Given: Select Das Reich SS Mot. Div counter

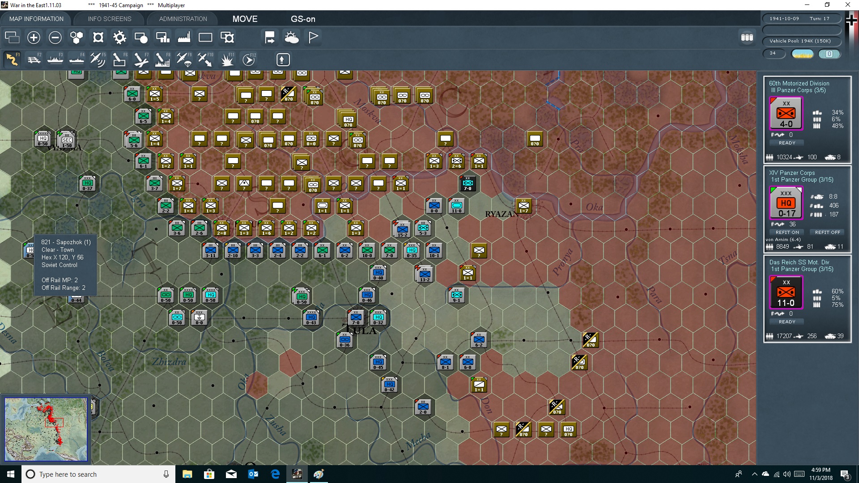Looking at the screenshot, I should [786, 292].
